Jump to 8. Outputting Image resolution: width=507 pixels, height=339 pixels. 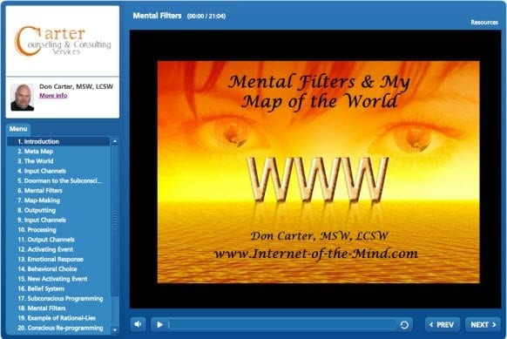pyautogui.click(x=58, y=210)
